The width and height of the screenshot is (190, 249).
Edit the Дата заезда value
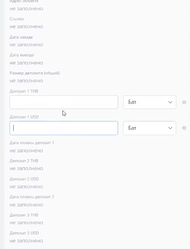27,44
